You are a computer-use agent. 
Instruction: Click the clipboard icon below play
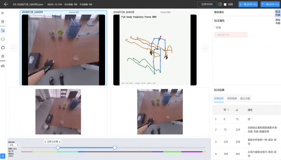3,22
